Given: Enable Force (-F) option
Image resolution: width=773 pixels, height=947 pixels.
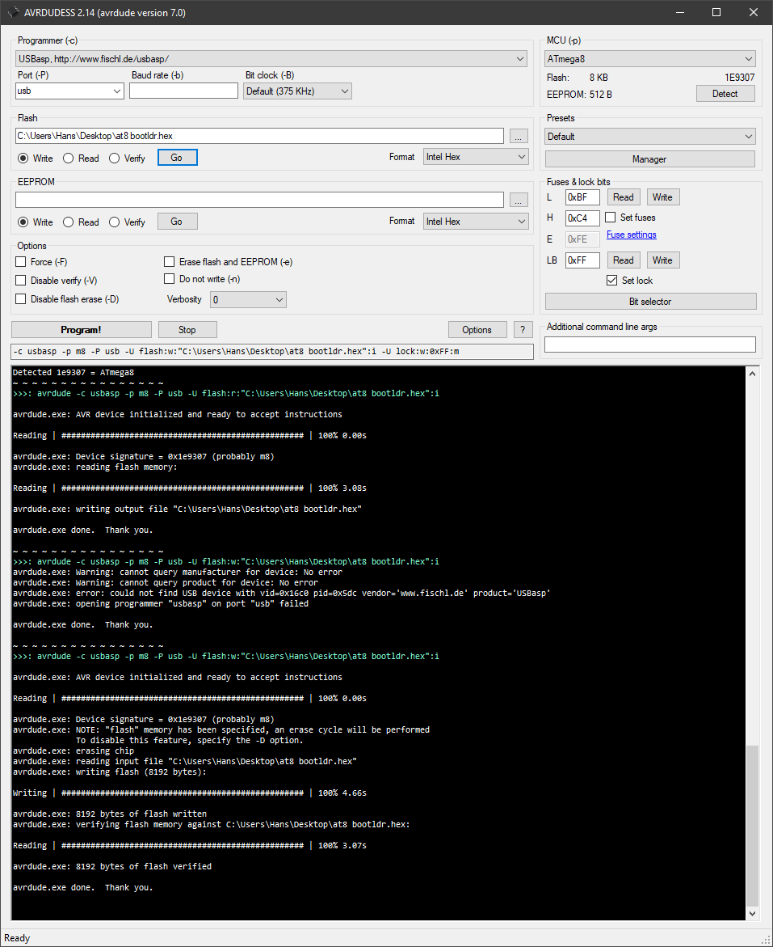Looking at the screenshot, I should (x=21, y=262).
